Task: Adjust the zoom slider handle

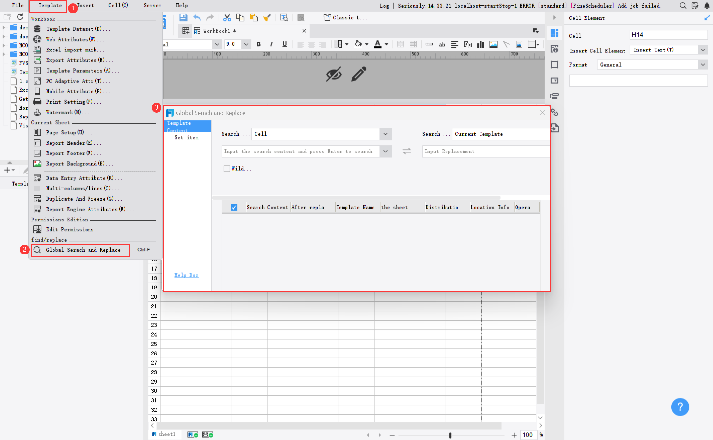Action: 450,435
